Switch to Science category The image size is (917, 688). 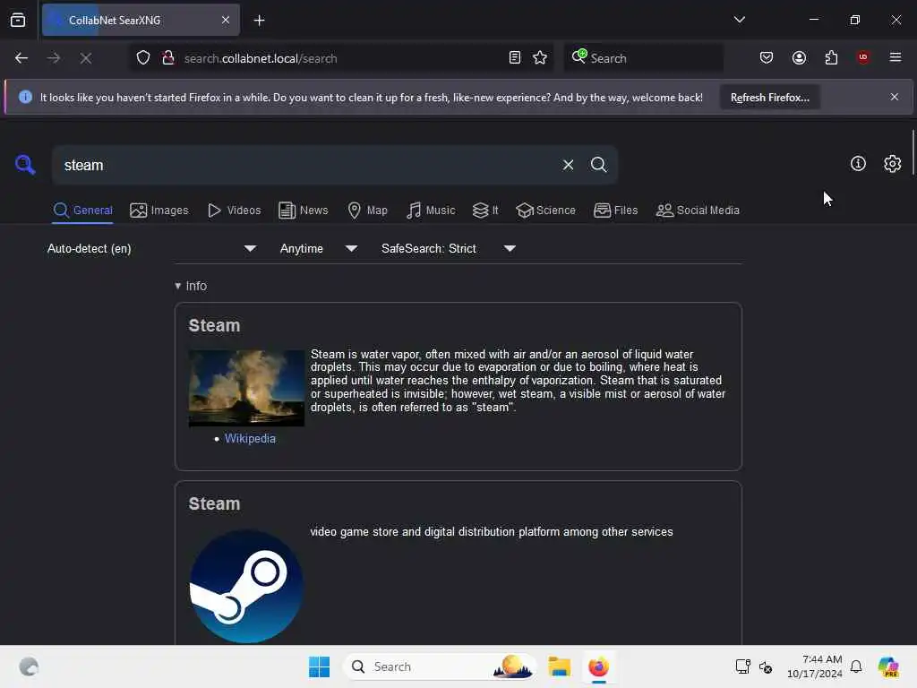(545, 210)
